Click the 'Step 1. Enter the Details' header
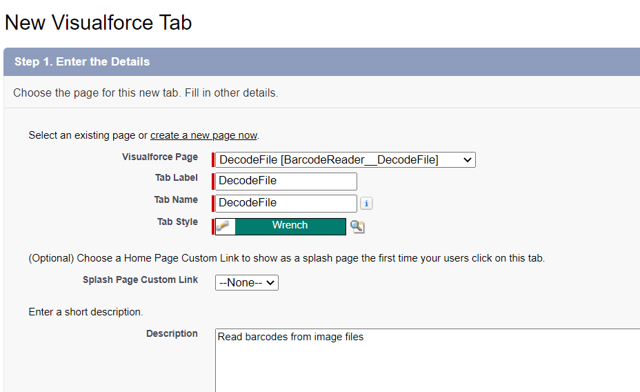This screenshot has height=392, width=640. (x=82, y=62)
